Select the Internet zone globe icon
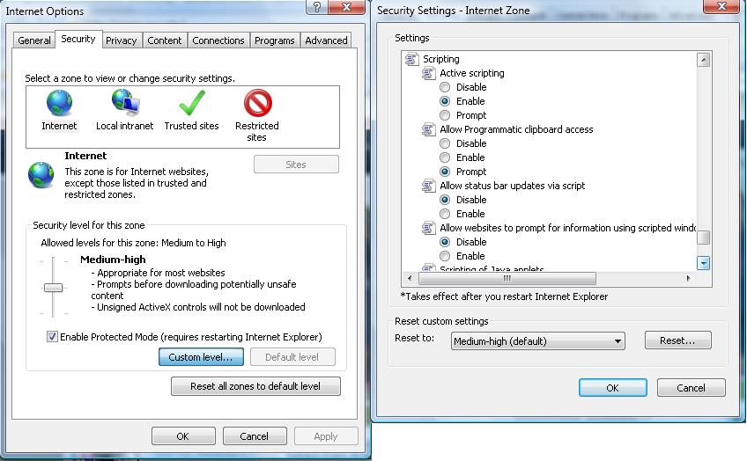This screenshot has width=747, height=461. [x=59, y=102]
